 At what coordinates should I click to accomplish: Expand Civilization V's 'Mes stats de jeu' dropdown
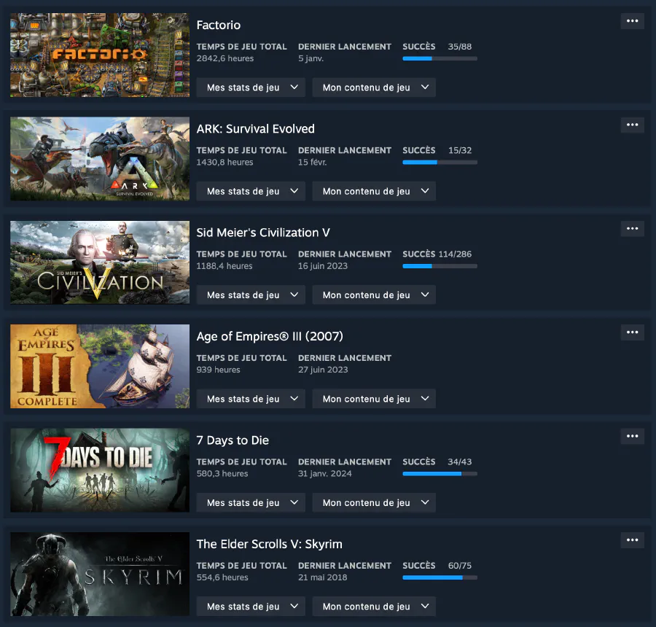click(251, 295)
